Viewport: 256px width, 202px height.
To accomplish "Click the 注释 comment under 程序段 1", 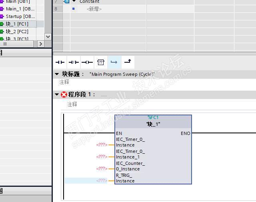I will tap(72, 104).
